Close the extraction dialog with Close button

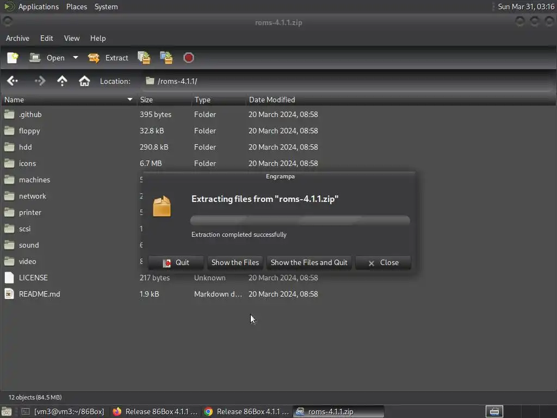pyautogui.click(x=383, y=263)
